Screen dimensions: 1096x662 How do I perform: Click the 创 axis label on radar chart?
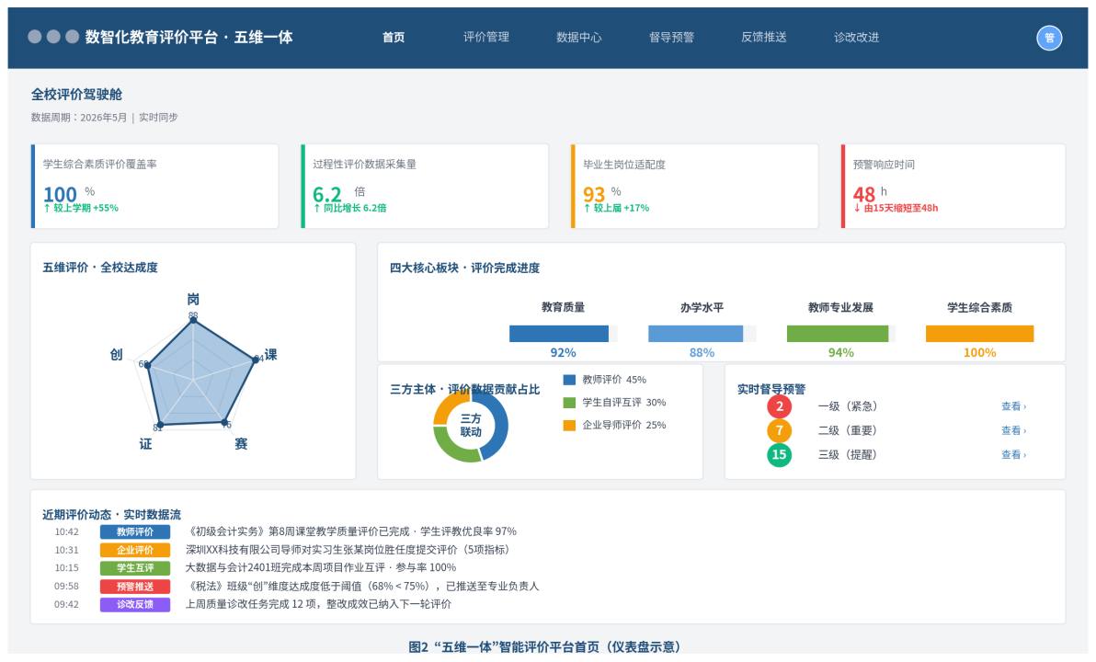116,354
